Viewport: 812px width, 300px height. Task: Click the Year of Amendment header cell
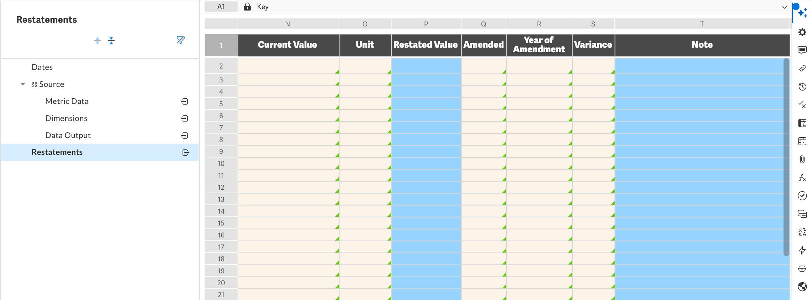pyautogui.click(x=539, y=45)
